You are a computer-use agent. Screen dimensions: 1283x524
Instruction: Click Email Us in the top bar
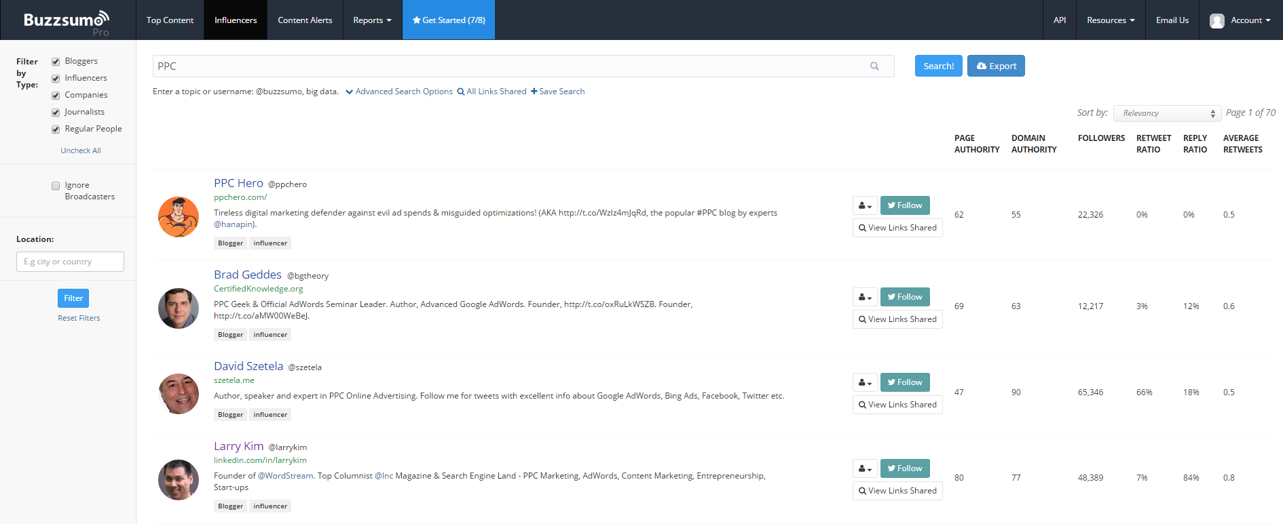click(x=1172, y=20)
